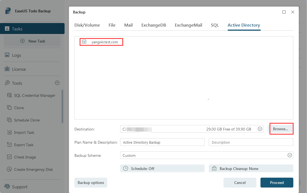Open the ExchangeDB backup tab
Viewport: 307px width, 193px height.
coord(153,25)
